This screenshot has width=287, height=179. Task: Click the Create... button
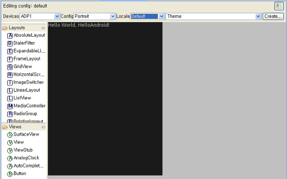[x=273, y=17]
